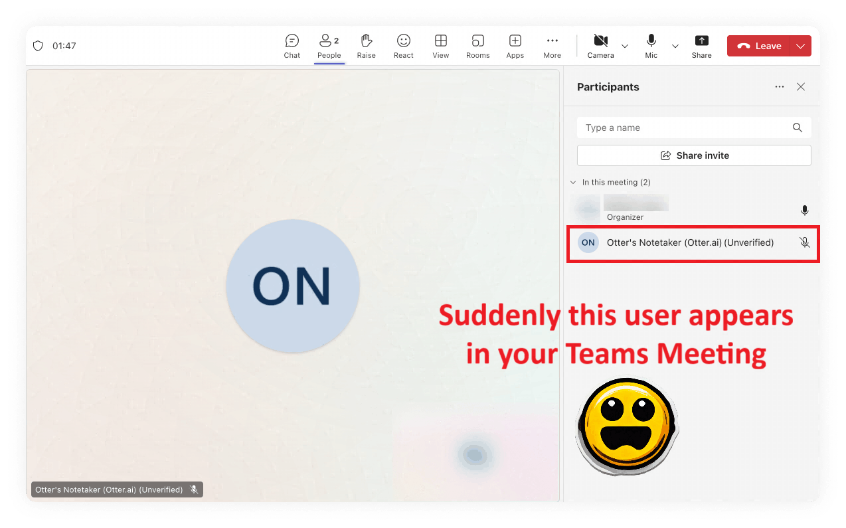Open the React emoji menu
Viewport: 846px width, 528px height.
[403, 46]
